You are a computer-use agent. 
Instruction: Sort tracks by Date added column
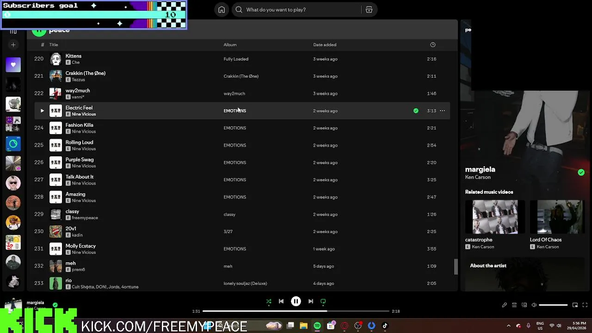[325, 45]
